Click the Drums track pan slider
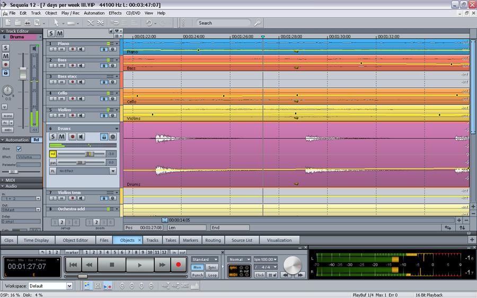The image size is (477, 298). click(82, 162)
